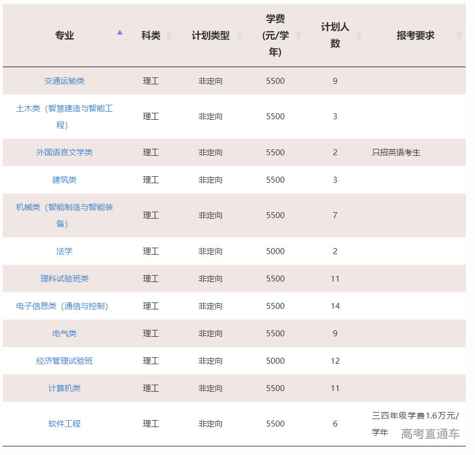
Task: Open 电子信息类 (通信与控制) link
Action: click(62, 306)
